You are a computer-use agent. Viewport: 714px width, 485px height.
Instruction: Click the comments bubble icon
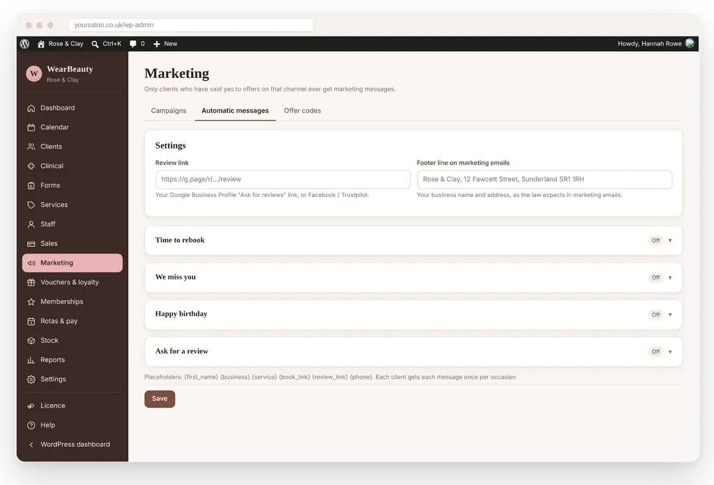[x=133, y=44]
